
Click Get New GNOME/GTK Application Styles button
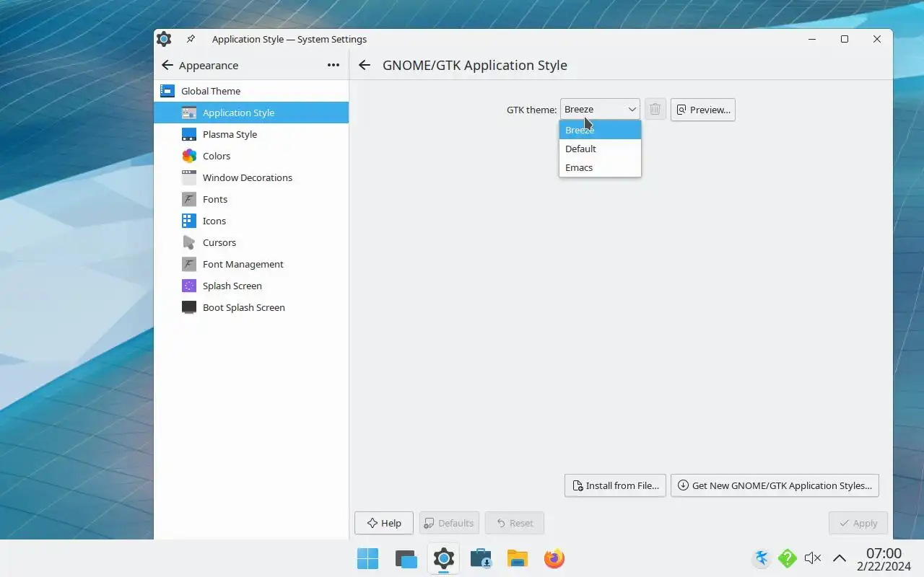click(775, 485)
